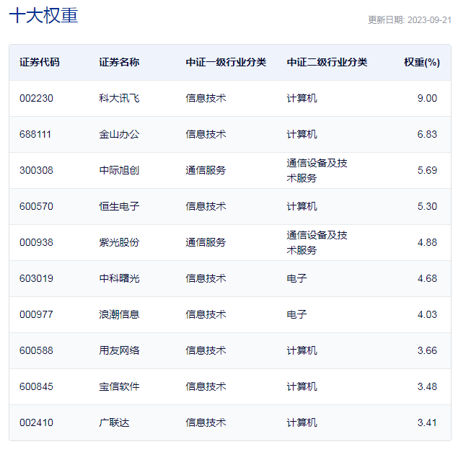Click the weight value 3.41
The height and width of the screenshot is (452, 458).
[427, 422]
